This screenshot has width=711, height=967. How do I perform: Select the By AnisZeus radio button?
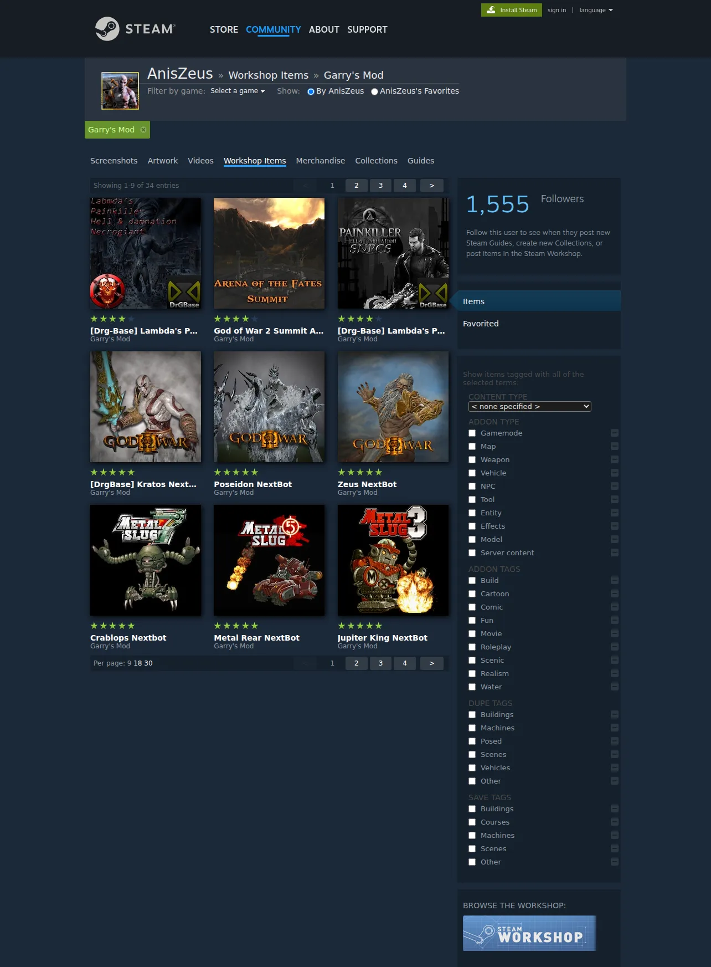click(x=311, y=91)
